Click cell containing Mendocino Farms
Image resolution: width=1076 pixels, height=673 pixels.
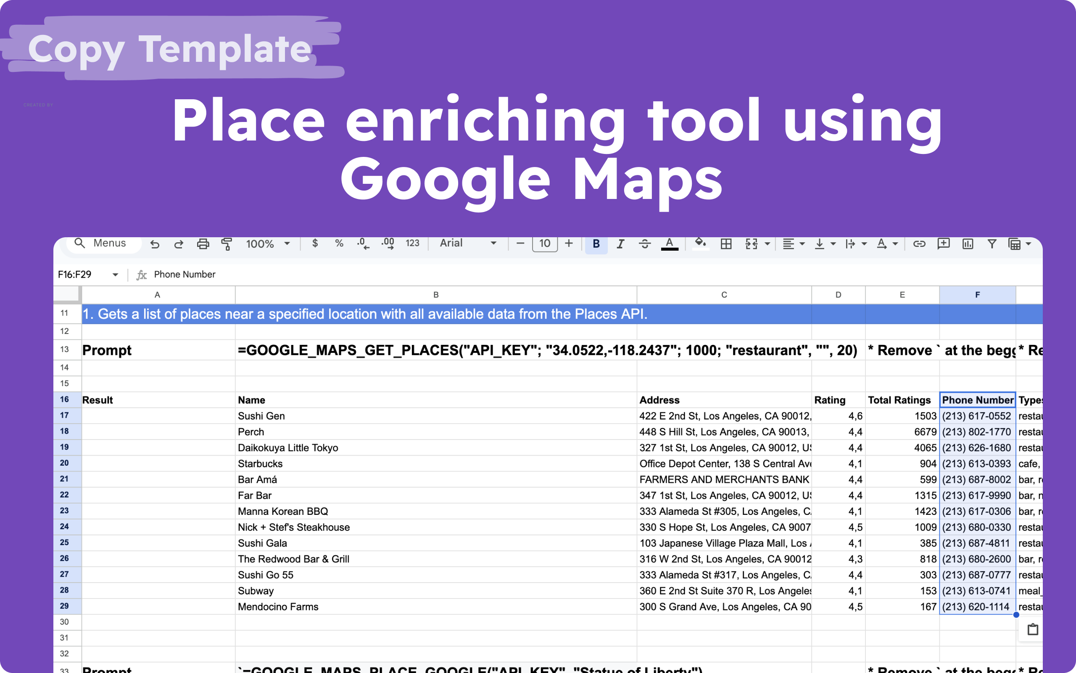pos(436,606)
